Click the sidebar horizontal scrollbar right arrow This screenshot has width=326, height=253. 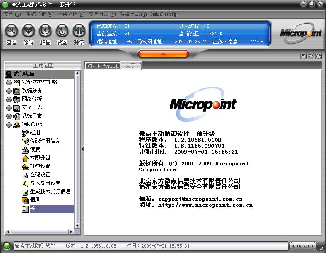click(x=72, y=232)
